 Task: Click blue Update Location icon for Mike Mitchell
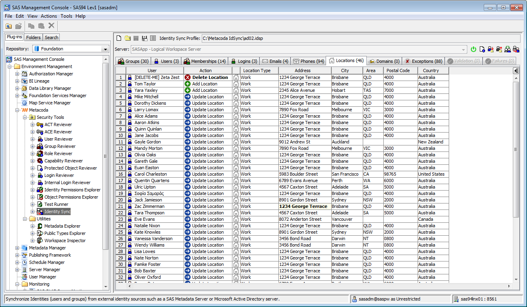tap(188, 97)
